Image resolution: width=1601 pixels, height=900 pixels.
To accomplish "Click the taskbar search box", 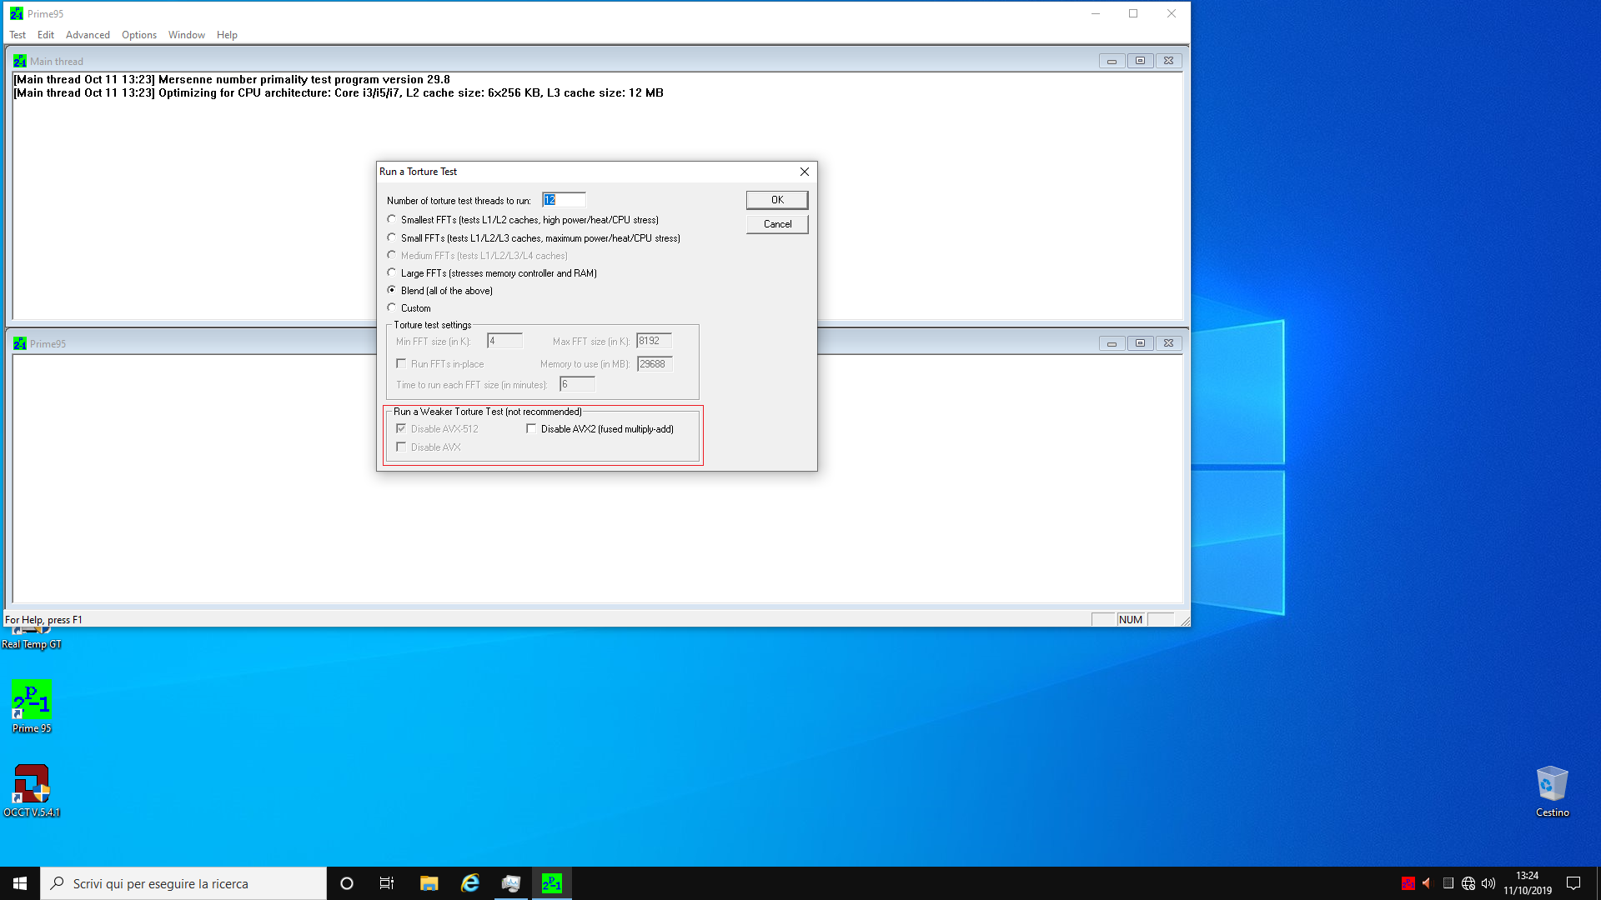I will tap(183, 883).
